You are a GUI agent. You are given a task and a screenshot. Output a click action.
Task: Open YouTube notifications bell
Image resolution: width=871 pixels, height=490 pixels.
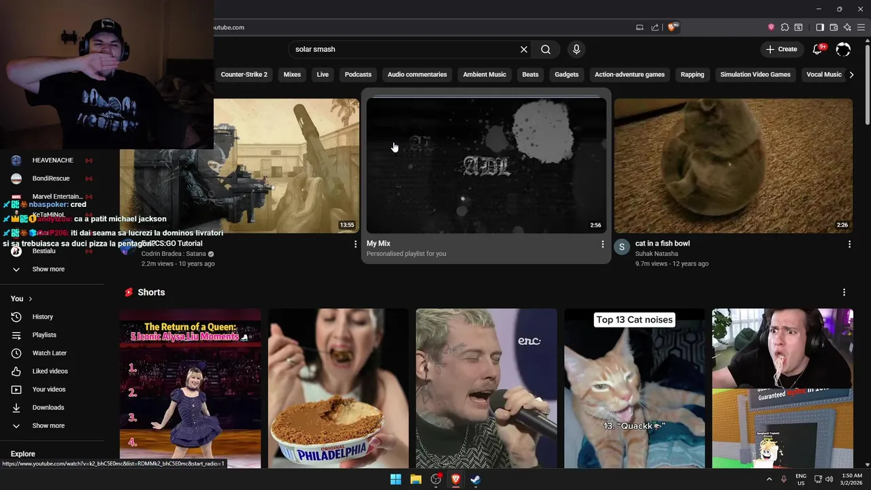click(818, 49)
